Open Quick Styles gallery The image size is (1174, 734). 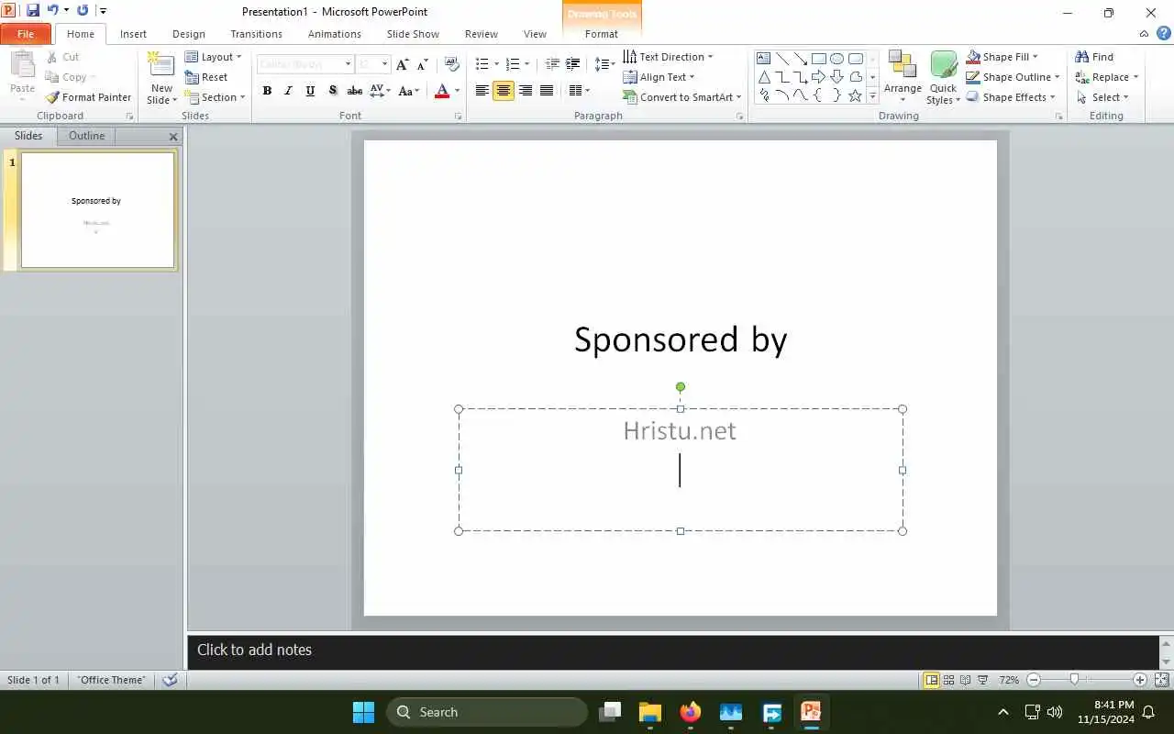[x=943, y=78]
